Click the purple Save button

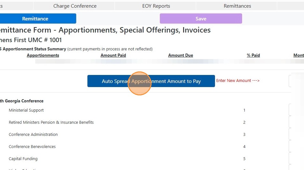click(201, 18)
